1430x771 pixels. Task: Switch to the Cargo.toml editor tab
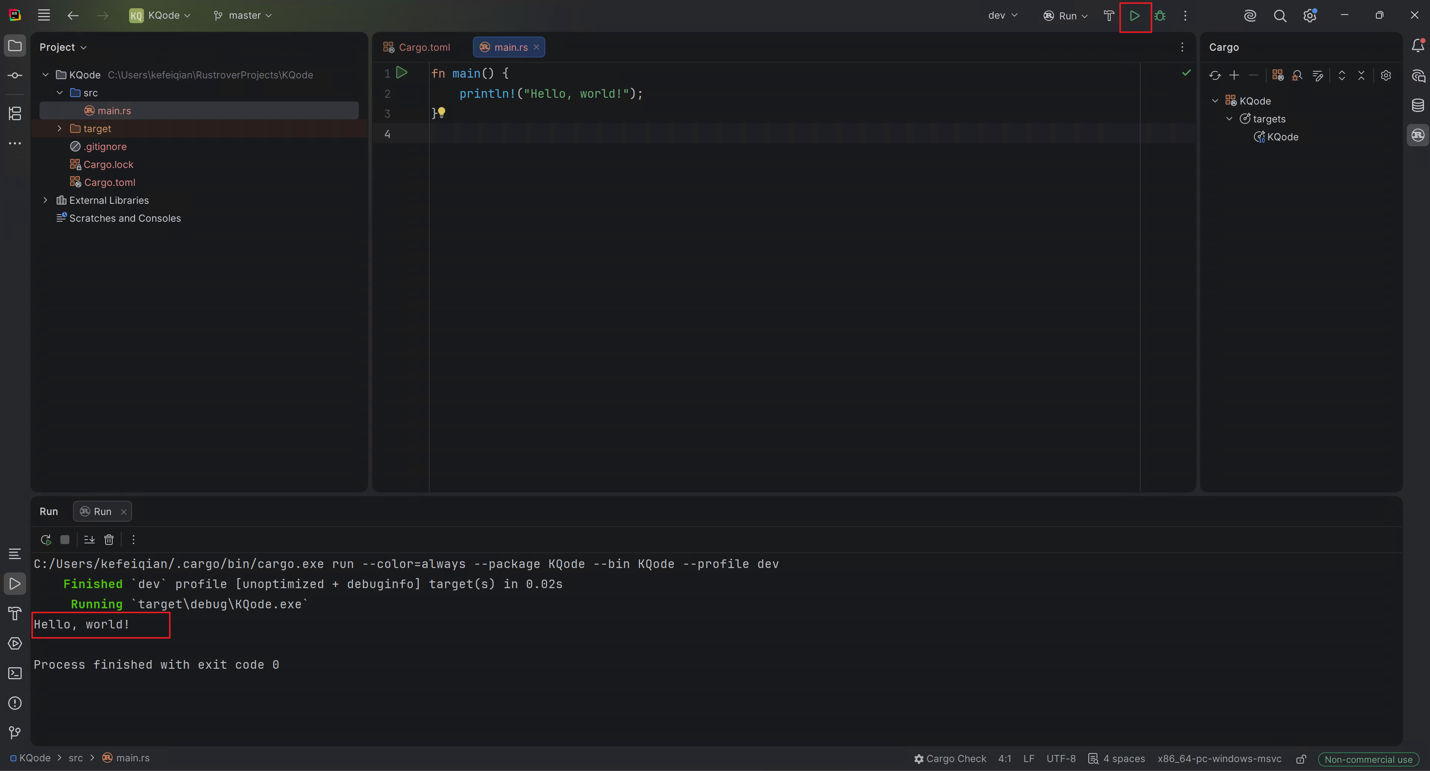[x=417, y=47]
